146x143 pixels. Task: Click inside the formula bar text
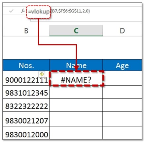point(59,11)
